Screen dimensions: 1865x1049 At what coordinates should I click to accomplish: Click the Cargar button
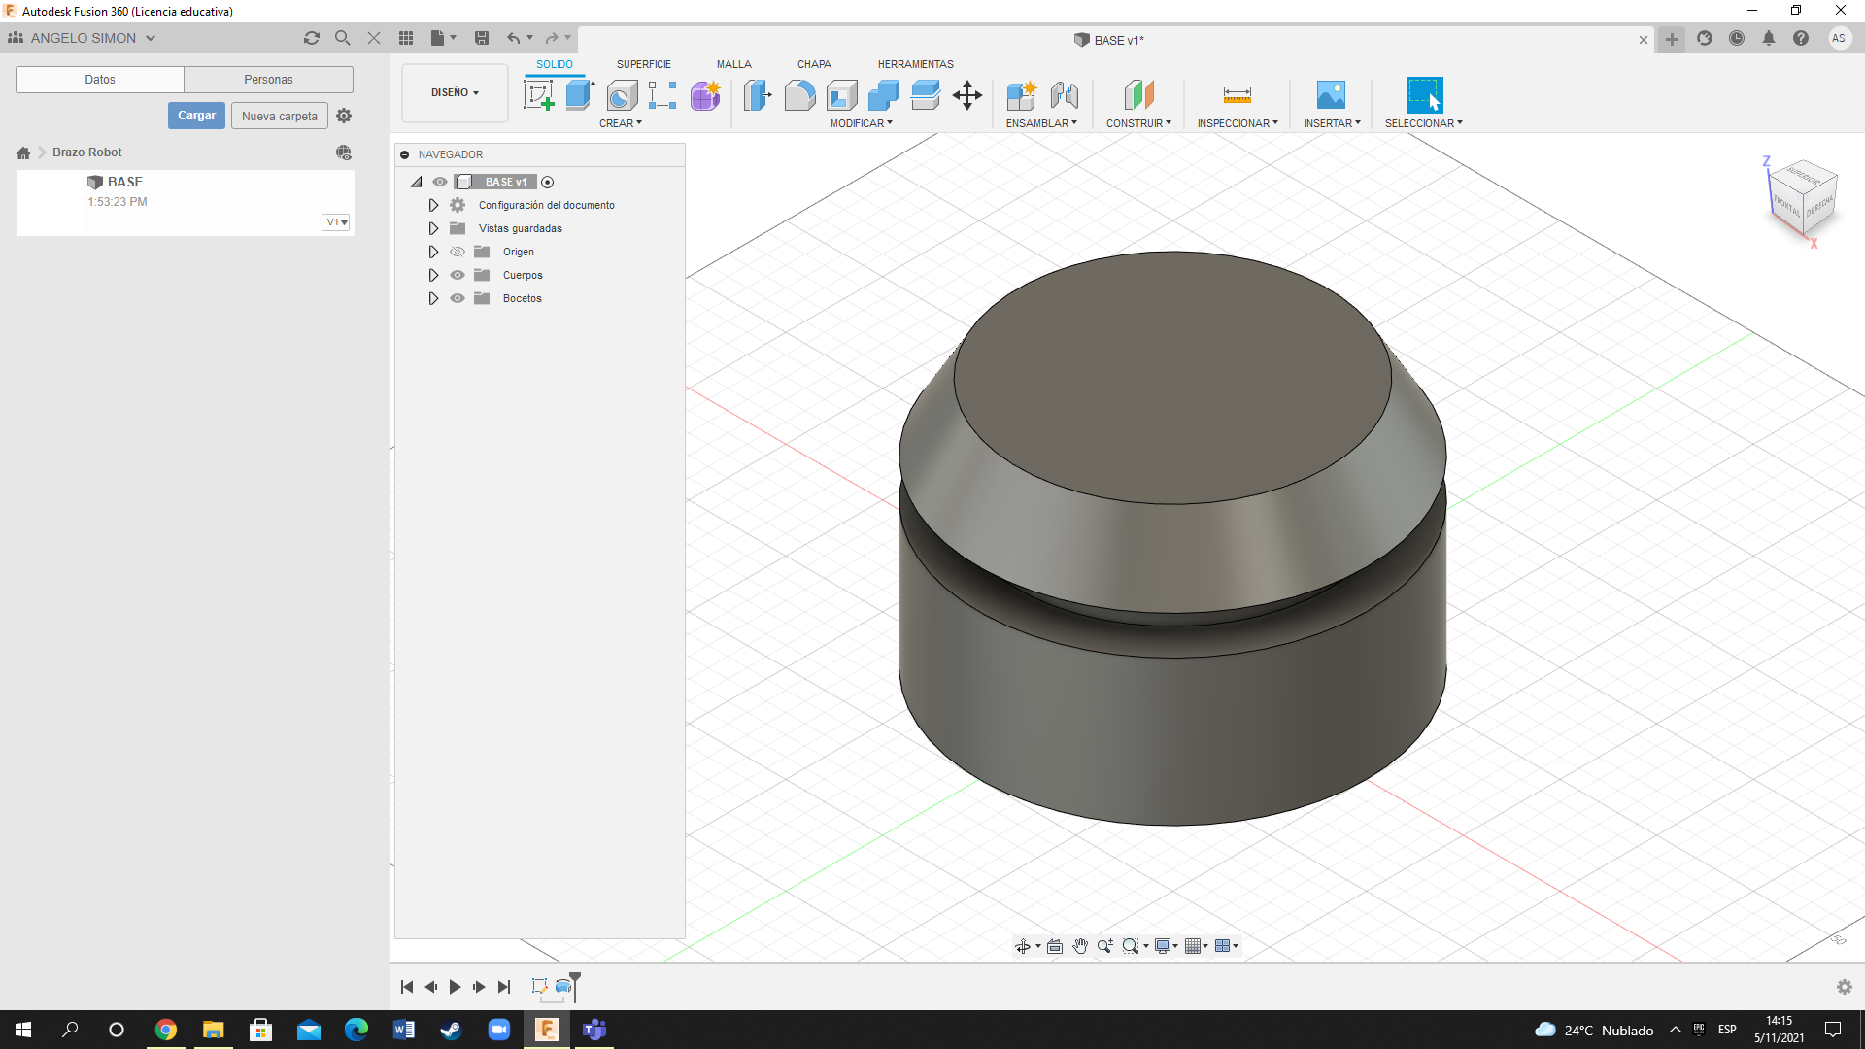(196, 116)
